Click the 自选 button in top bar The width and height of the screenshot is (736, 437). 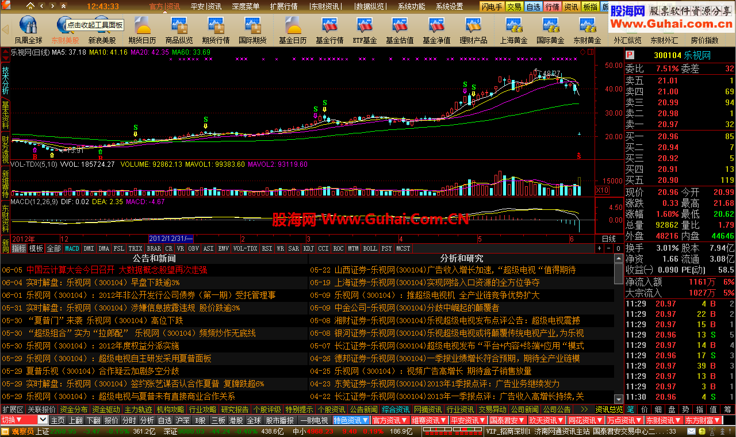pyautogui.click(x=533, y=7)
